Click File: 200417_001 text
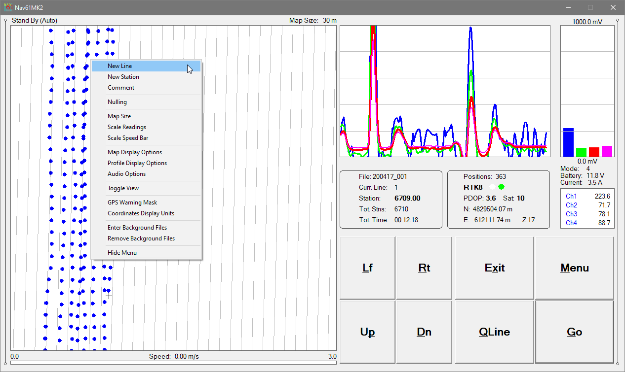The width and height of the screenshot is (625, 372). (x=383, y=176)
